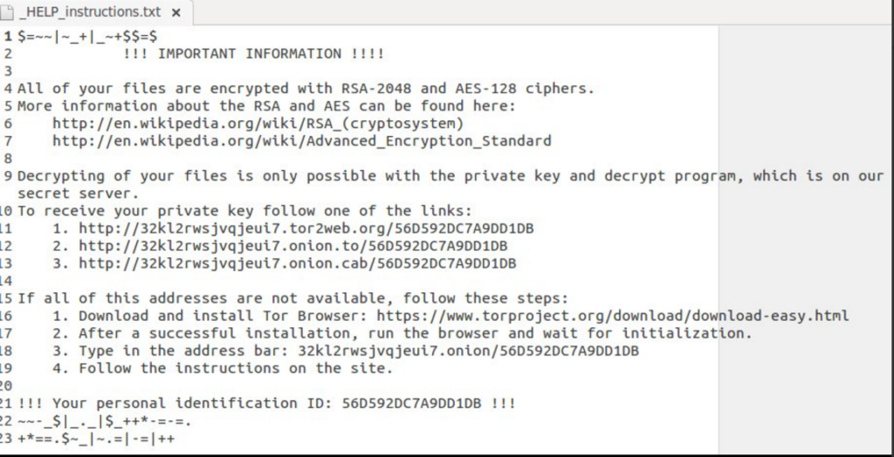Click the .onion address on line 18
This screenshot has width=894, height=457.
tap(468, 351)
